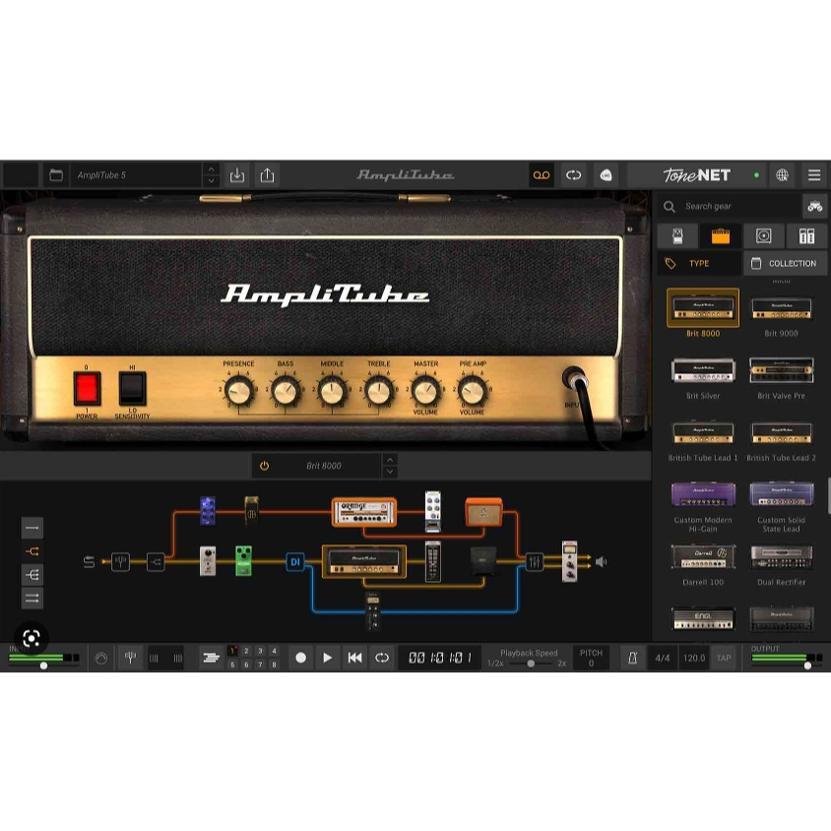Toggle track 2 in the recorder

246,651
